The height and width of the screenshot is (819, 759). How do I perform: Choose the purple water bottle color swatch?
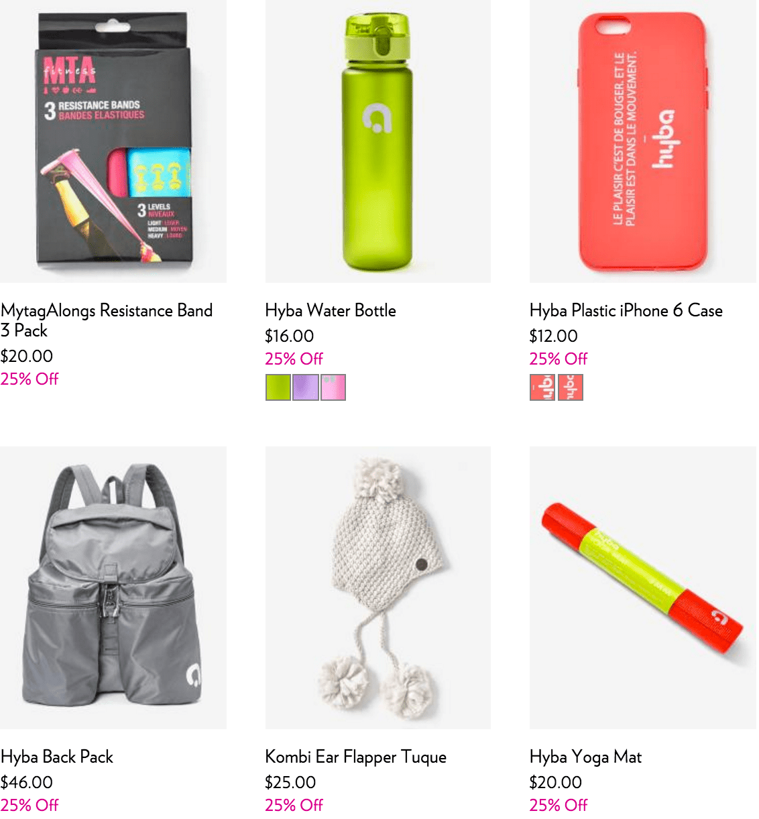click(306, 387)
